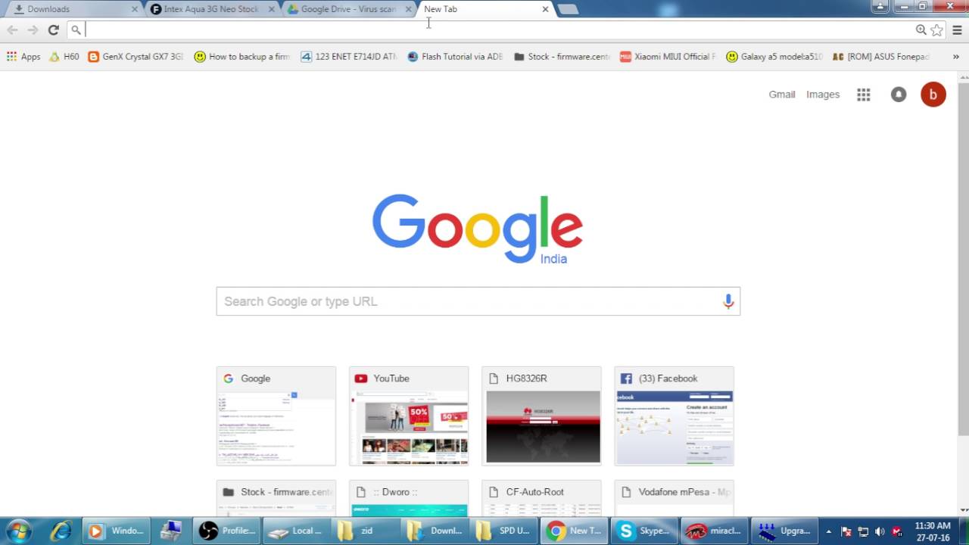Image resolution: width=969 pixels, height=545 pixels.
Task: Open the 'zid' folder taskbar item
Action: pyautogui.click(x=366, y=531)
